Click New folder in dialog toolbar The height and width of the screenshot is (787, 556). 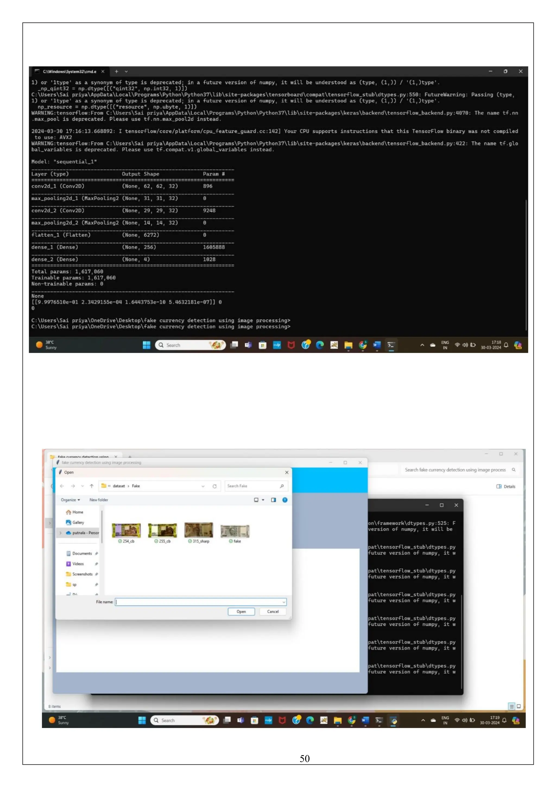(99, 500)
